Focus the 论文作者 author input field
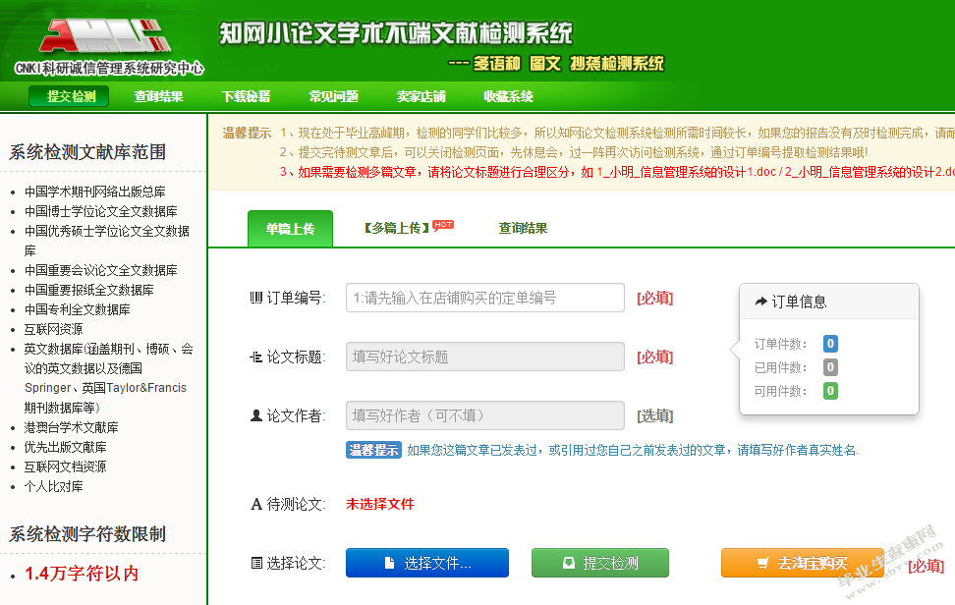Screen dimensions: 955x605 point(484,415)
